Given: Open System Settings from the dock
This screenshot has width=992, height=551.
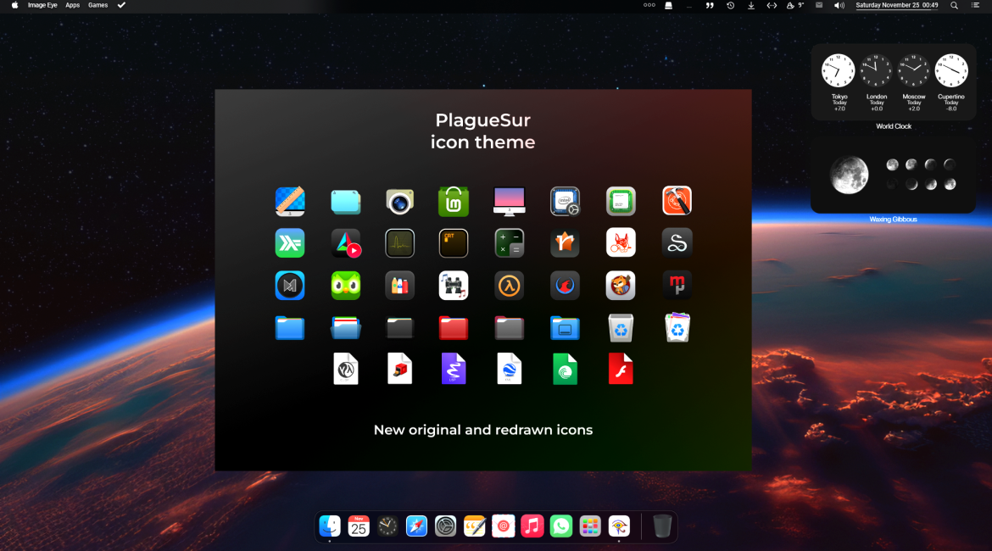Looking at the screenshot, I should coord(445,526).
